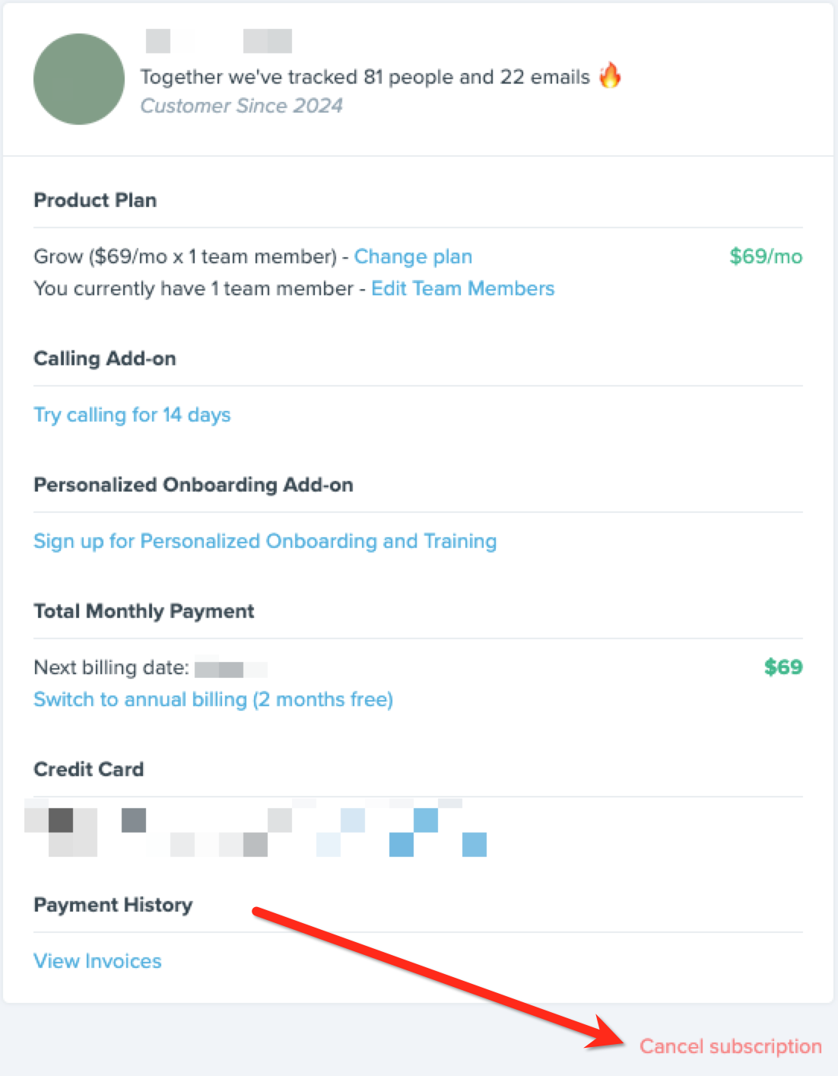The image size is (838, 1076).
Task: Click the Payment History section heading
Action: click(x=113, y=905)
